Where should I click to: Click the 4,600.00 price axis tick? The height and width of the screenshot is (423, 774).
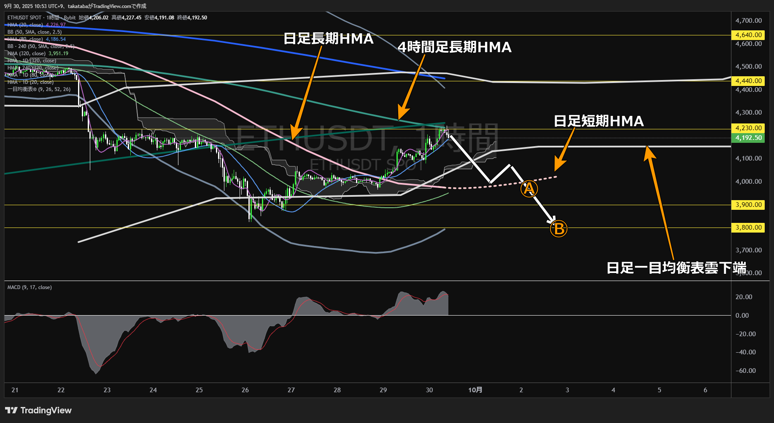[x=749, y=44]
